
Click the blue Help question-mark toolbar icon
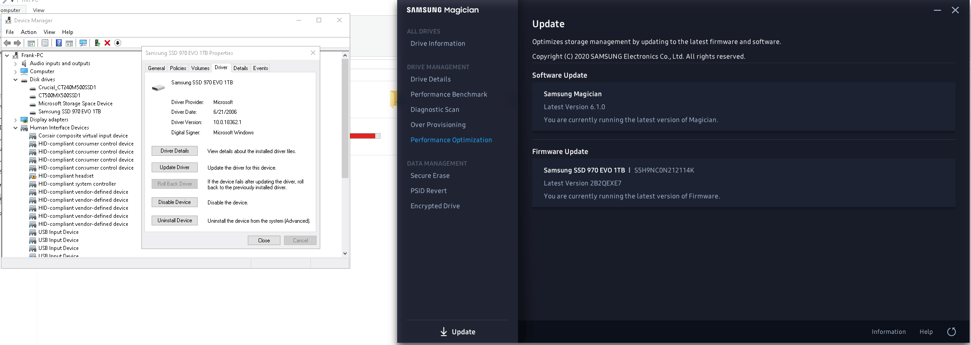59,43
